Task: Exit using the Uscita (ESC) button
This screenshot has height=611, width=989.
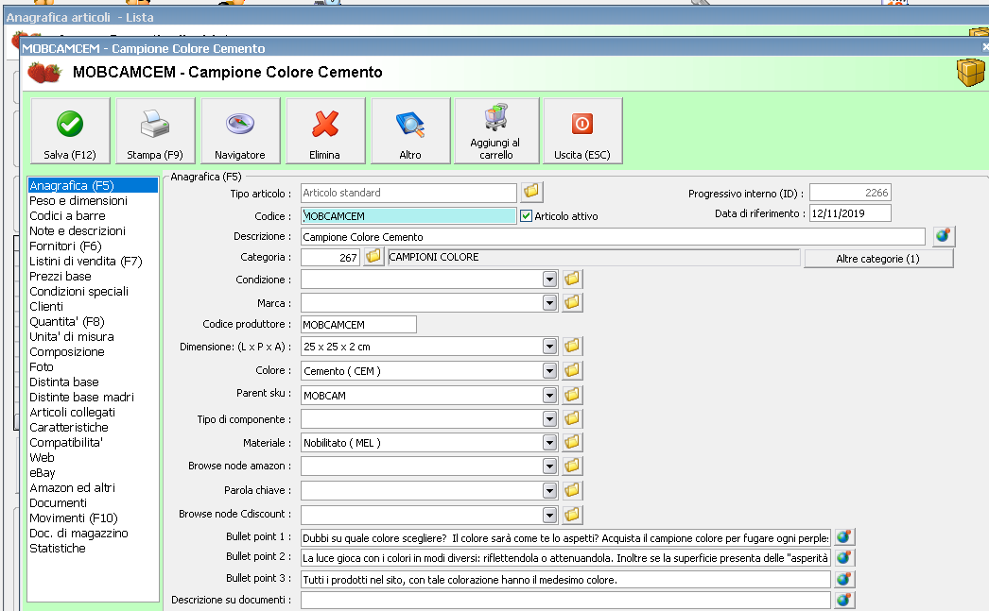Action: click(581, 131)
